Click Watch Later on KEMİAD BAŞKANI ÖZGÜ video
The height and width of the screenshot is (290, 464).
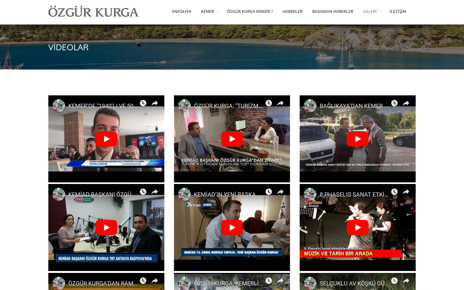pyautogui.click(x=143, y=192)
